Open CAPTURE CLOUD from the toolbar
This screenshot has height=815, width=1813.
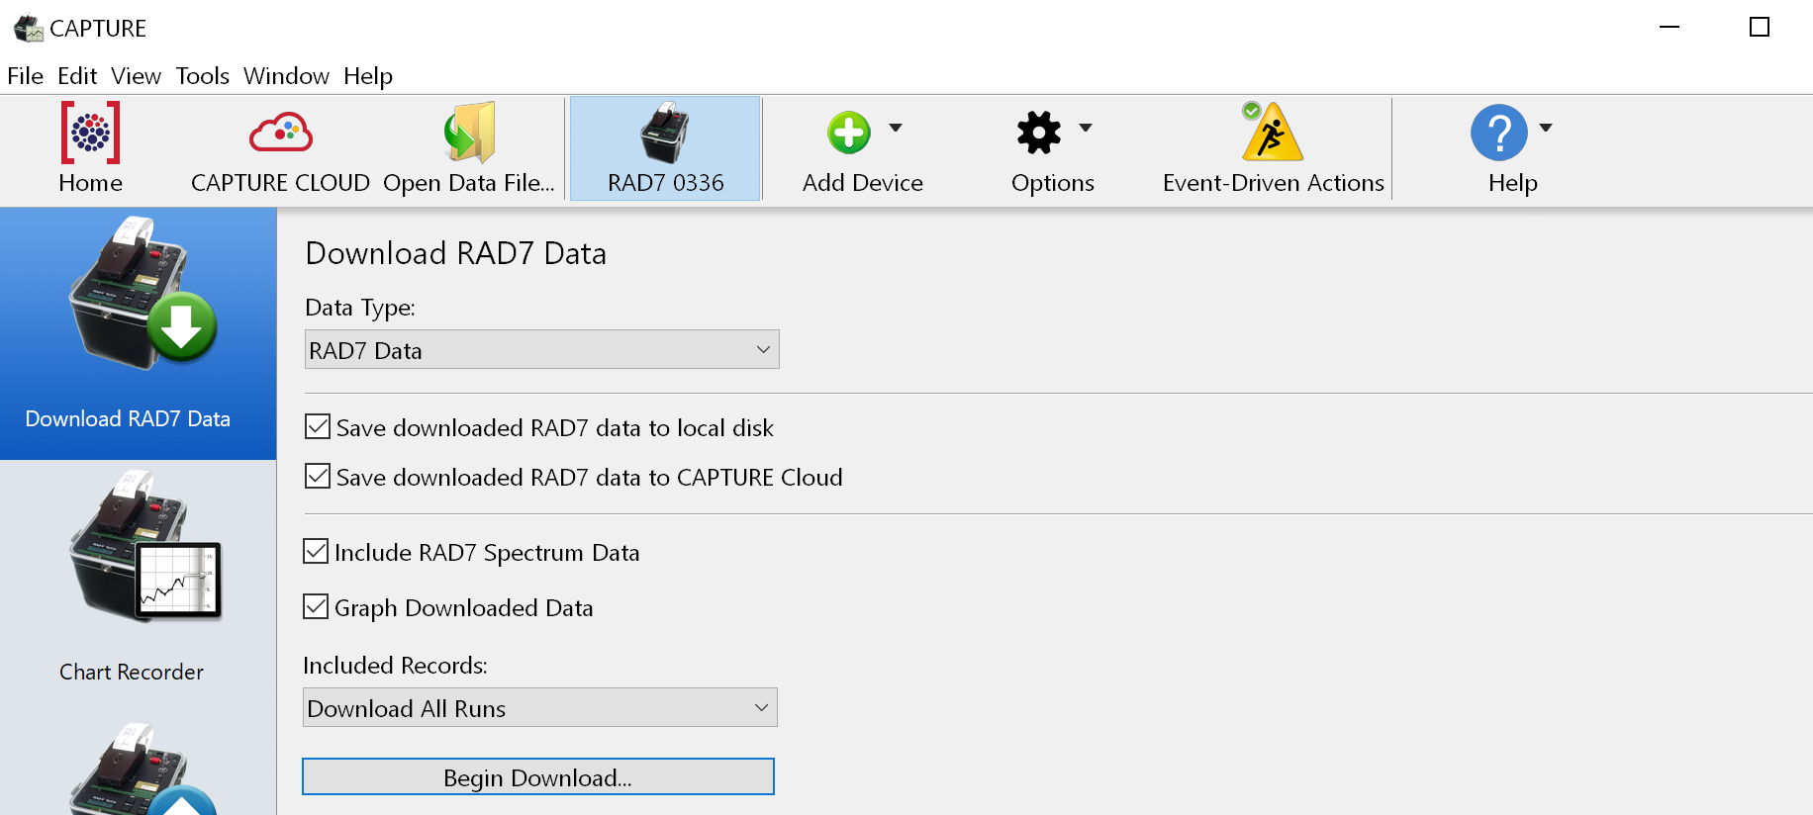[280, 133]
